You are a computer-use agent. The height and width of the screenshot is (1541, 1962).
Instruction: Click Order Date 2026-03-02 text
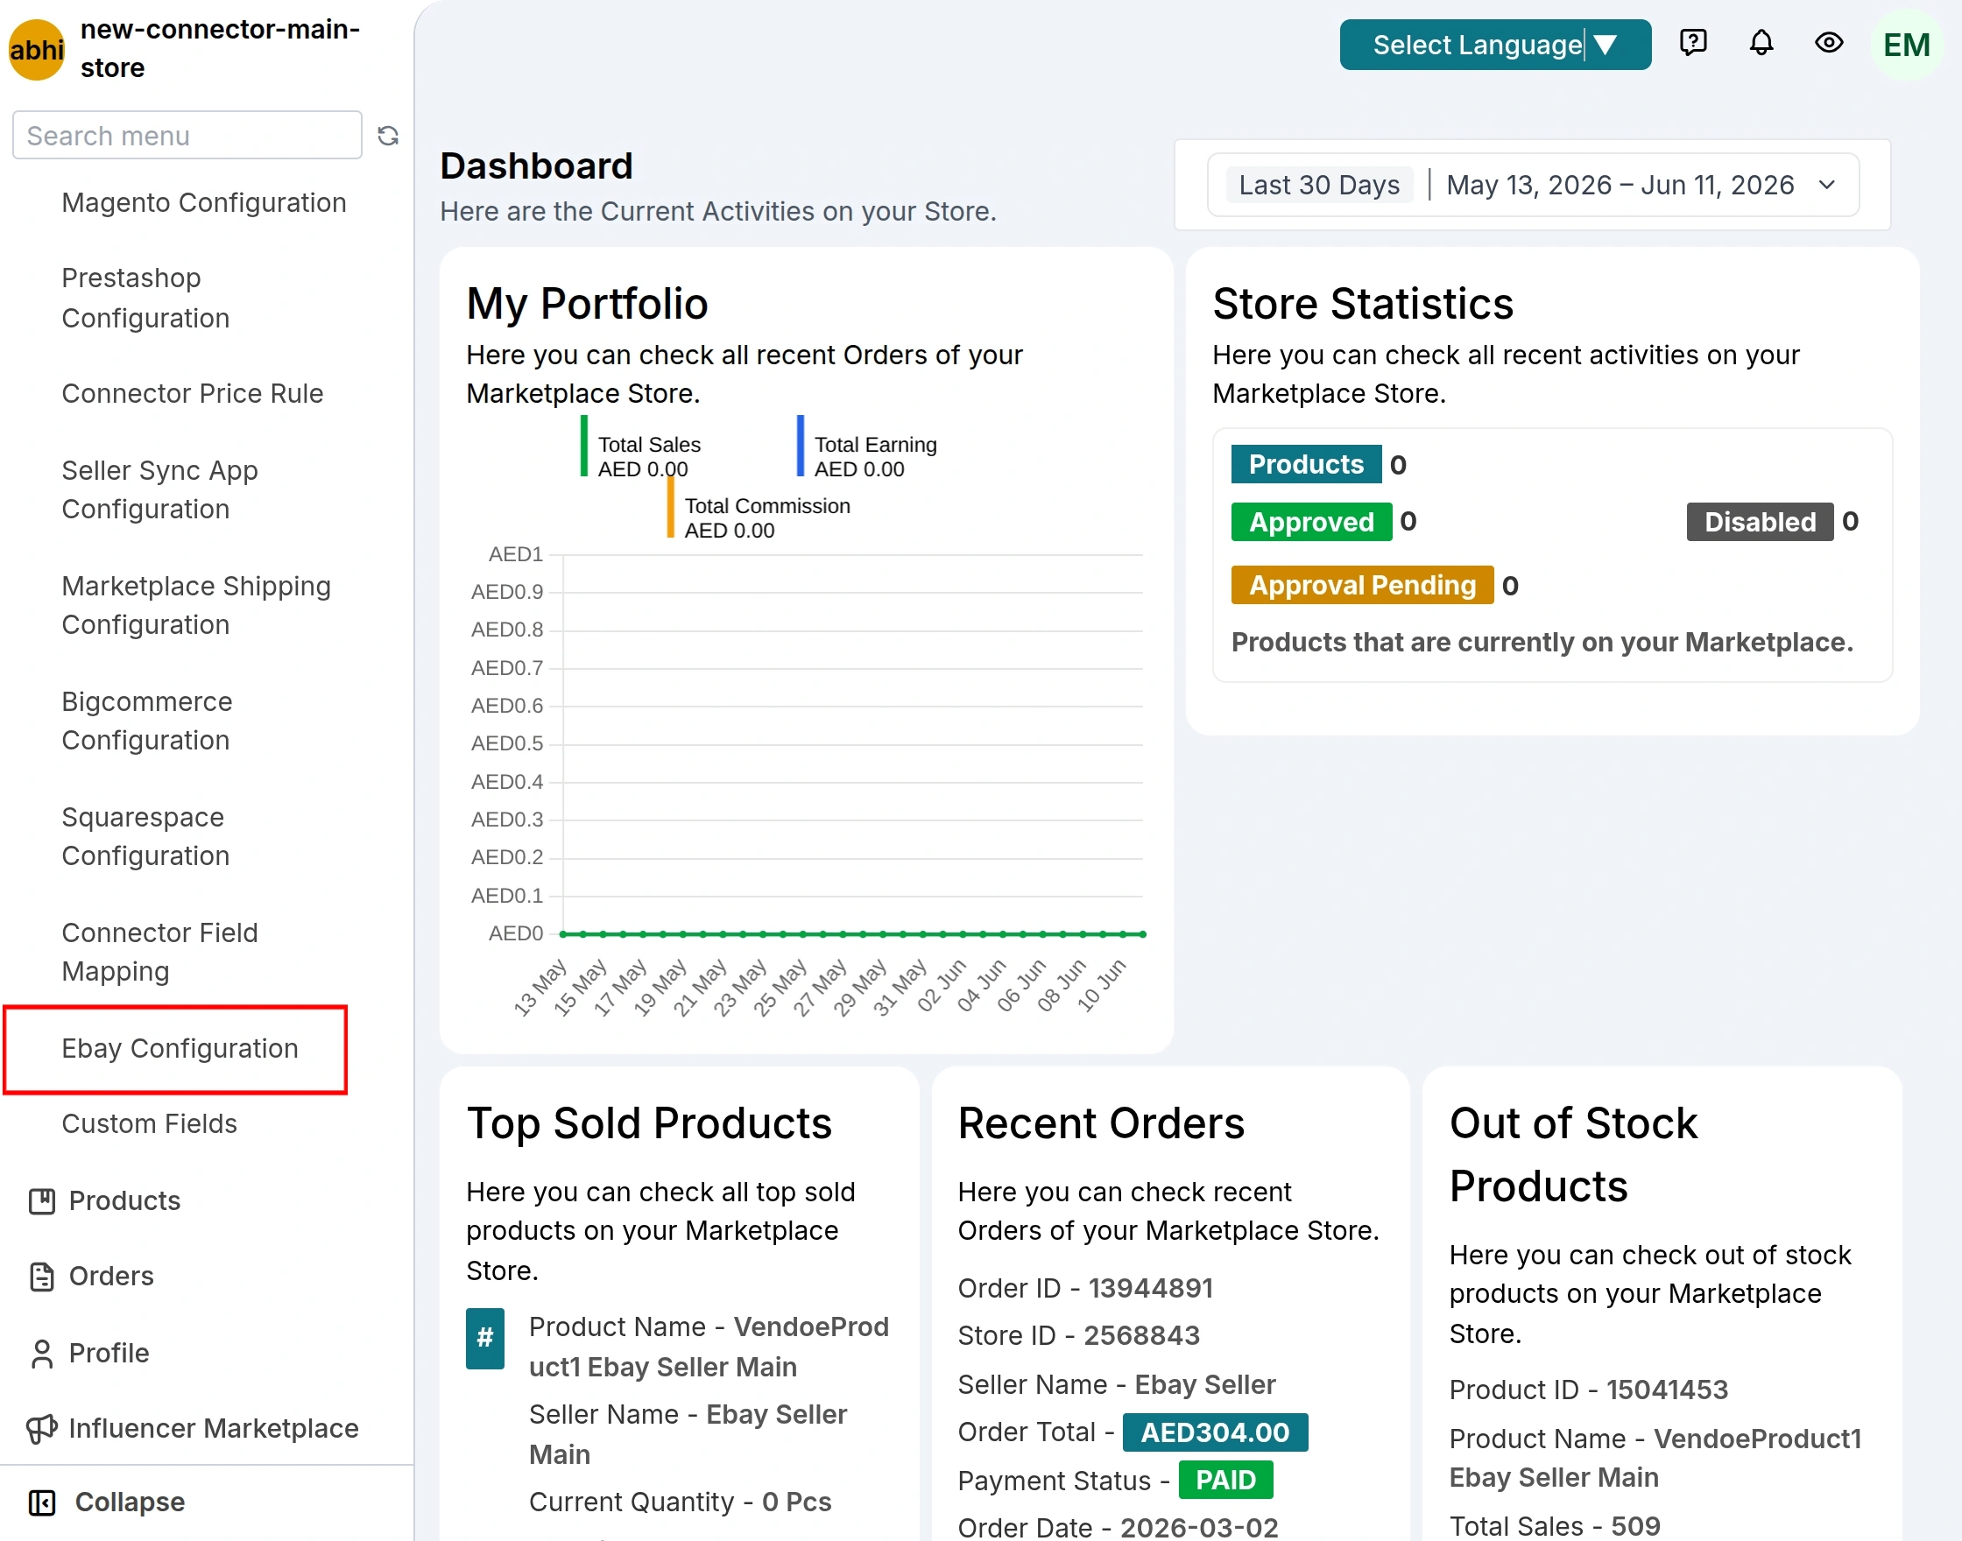pyautogui.click(x=1119, y=1528)
